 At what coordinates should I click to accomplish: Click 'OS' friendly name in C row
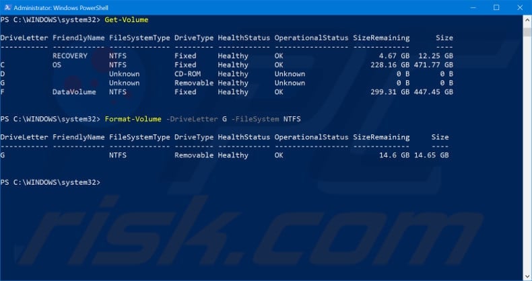tap(57, 65)
